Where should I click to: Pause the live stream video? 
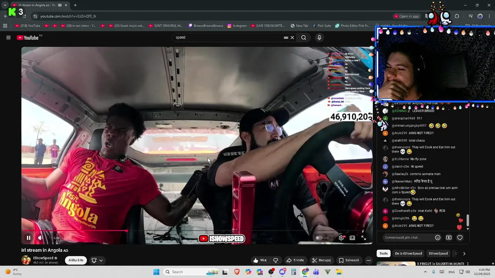pyautogui.click(x=28, y=238)
